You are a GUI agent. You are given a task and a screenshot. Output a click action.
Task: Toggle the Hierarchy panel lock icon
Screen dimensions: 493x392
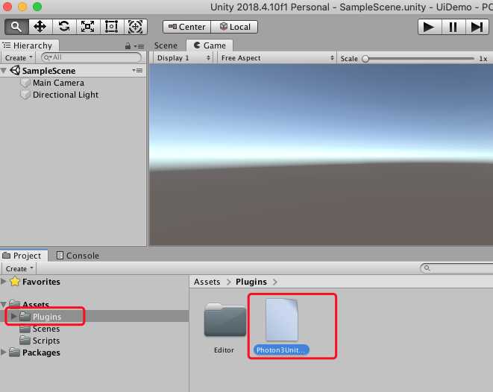point(128,46)
